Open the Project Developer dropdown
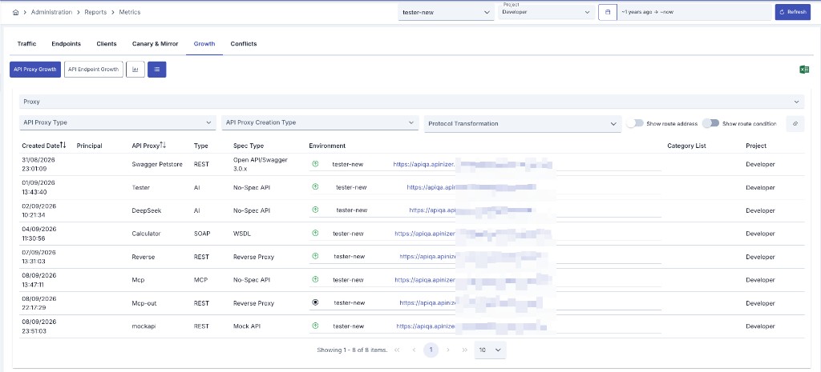821x372 pixels. pyautogui.click(x=546, y=12)
